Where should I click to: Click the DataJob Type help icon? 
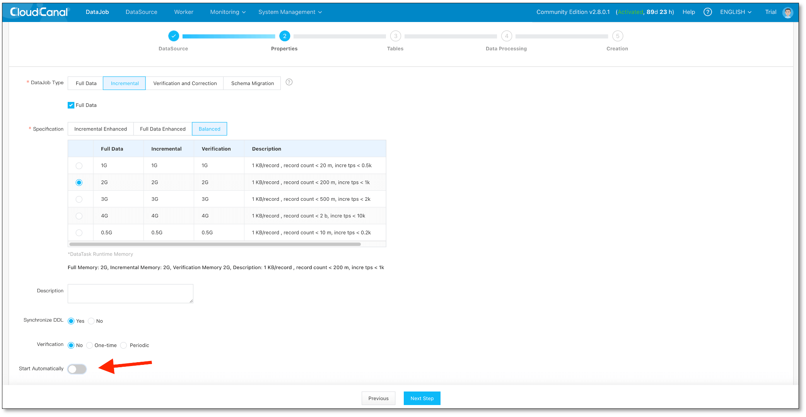[x=289, y=82]
